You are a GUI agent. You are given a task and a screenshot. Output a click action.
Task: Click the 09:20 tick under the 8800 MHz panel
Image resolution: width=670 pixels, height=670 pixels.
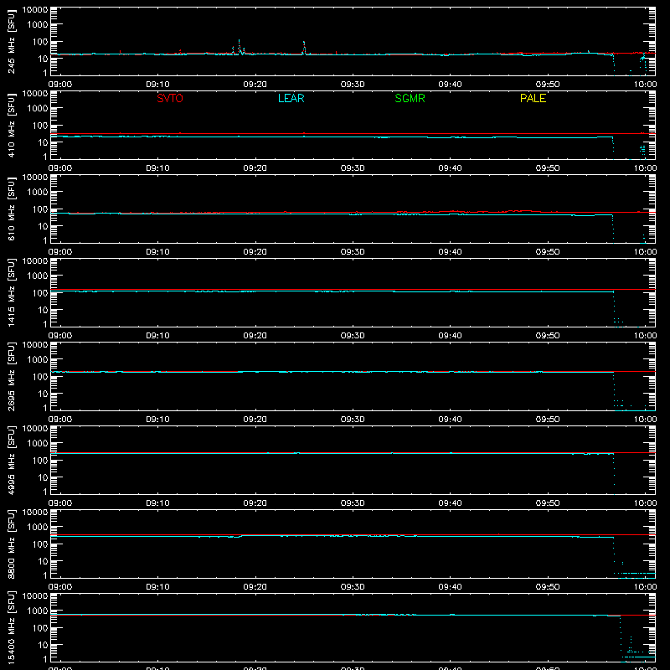[x=255, y=587]
